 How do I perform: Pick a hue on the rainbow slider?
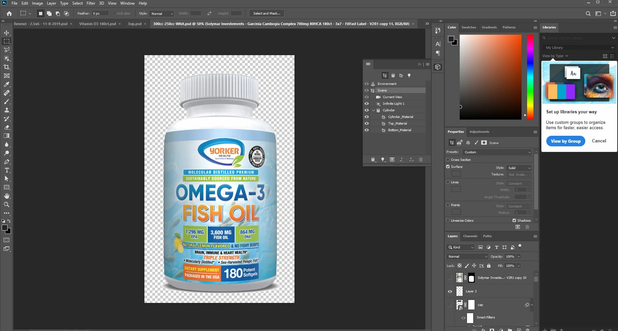530,77
